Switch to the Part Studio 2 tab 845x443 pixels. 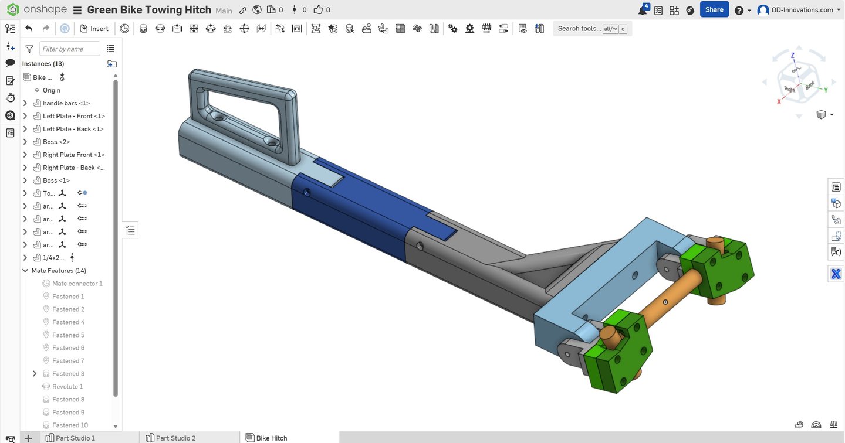(x=175, y=438)
